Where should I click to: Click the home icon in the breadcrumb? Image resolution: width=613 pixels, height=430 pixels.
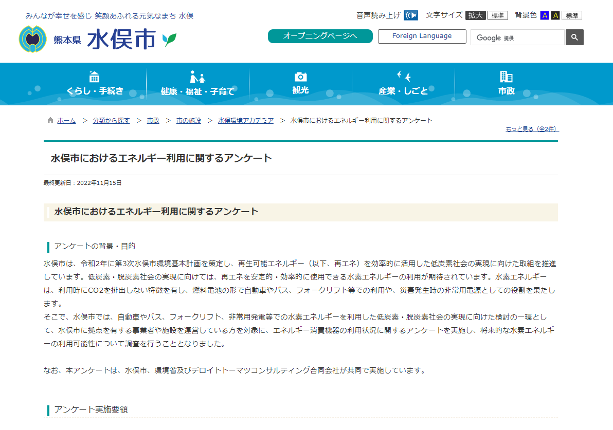click(50, 120)
